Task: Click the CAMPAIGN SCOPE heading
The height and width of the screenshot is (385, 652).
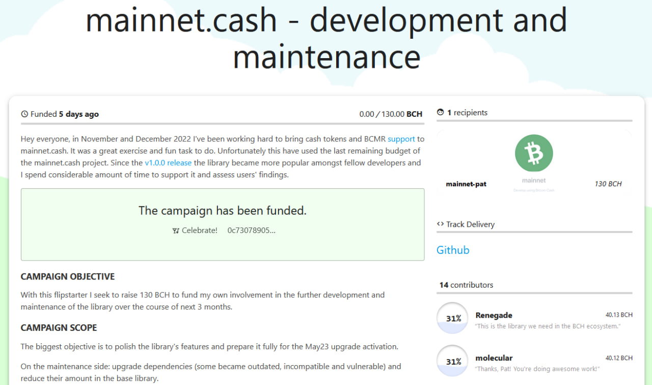Action: pos(59,328)
